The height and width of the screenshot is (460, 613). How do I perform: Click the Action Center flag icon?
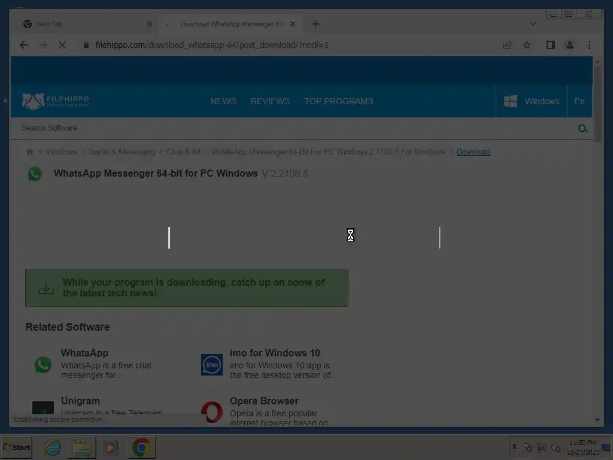pyautogui.click(x=527, y=447)
